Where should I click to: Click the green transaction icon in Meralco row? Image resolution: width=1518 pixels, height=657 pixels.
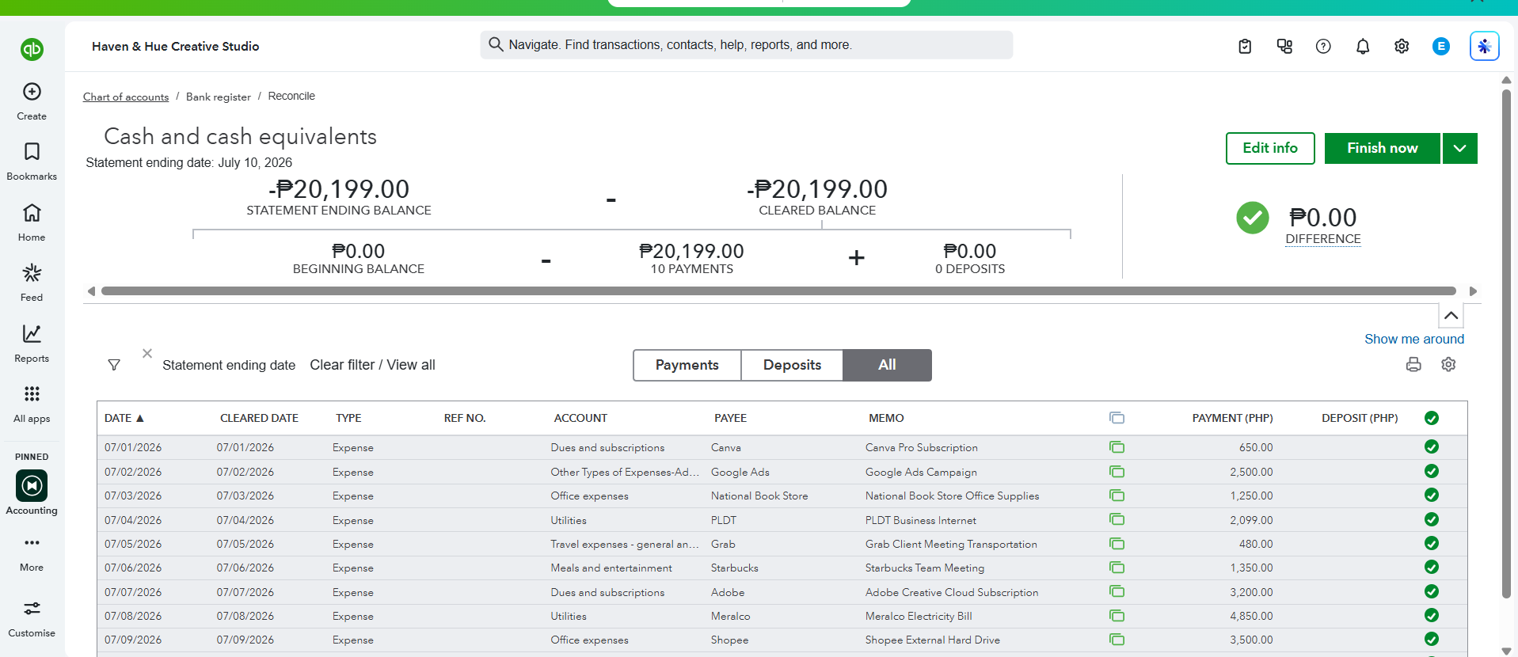1117,616
